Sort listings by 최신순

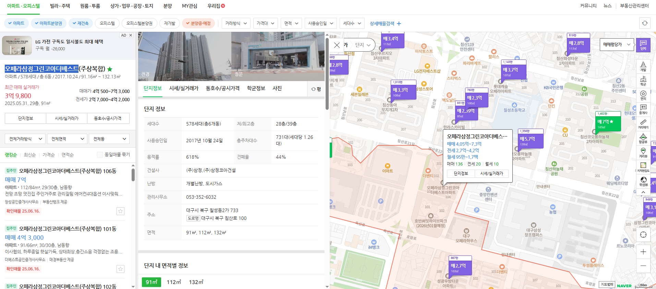coord(30,155)
